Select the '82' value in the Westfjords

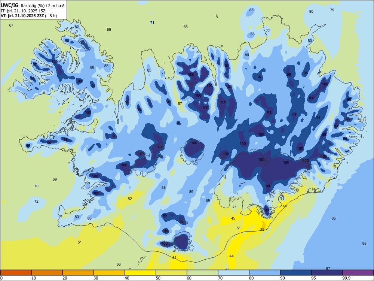pos(77,27)
